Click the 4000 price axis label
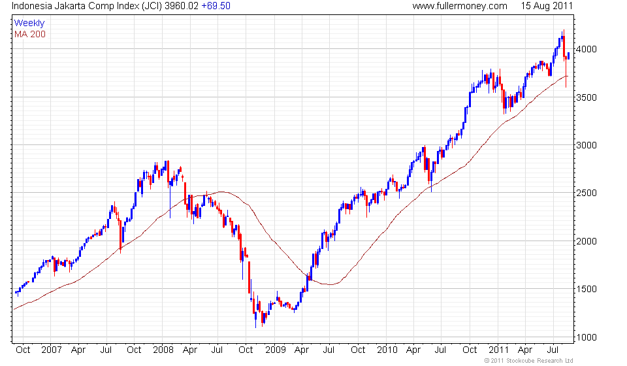Viewport: 627px width, 366px height. coord(587,49)
